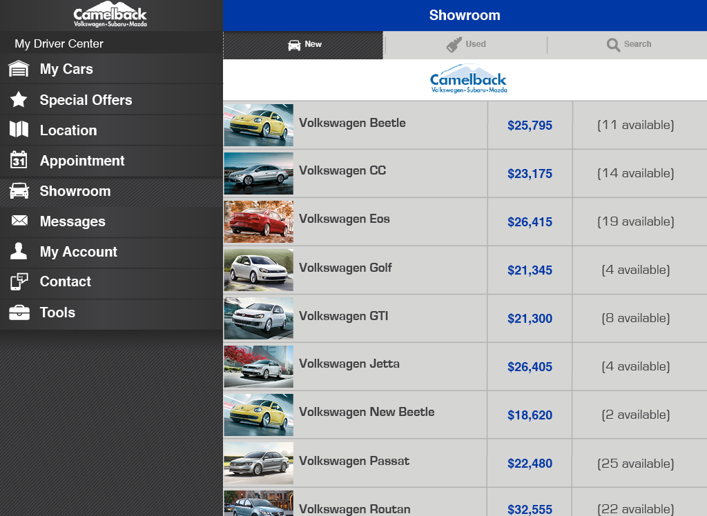This screenshot has height=516, width=707.
Task: Open the Volkswagen Passat listing
Action: pos(354,461)
